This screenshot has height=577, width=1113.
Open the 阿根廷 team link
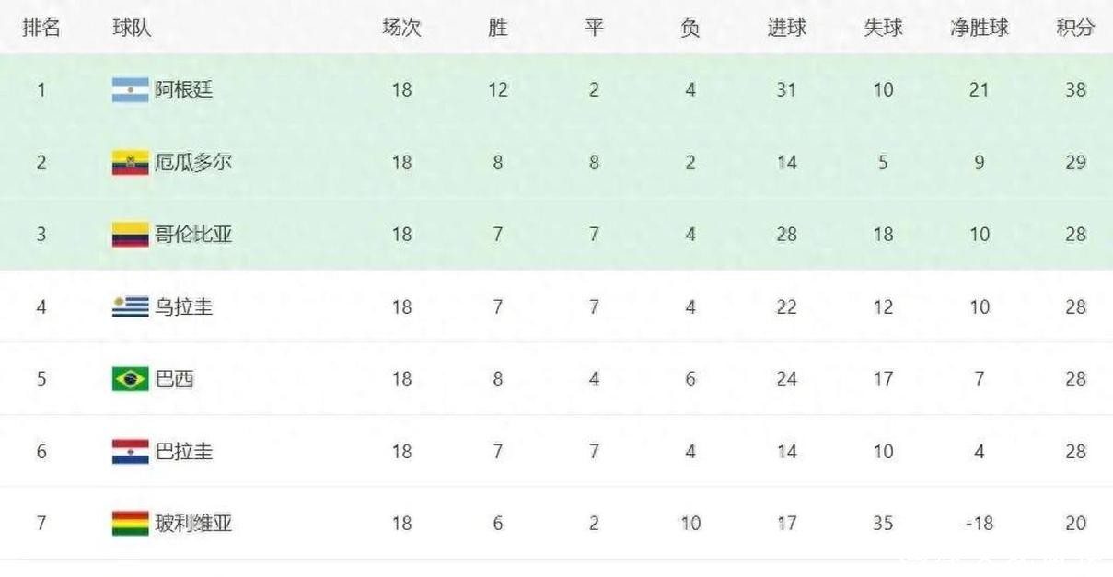pyautogui.click(x=183, y=90)
